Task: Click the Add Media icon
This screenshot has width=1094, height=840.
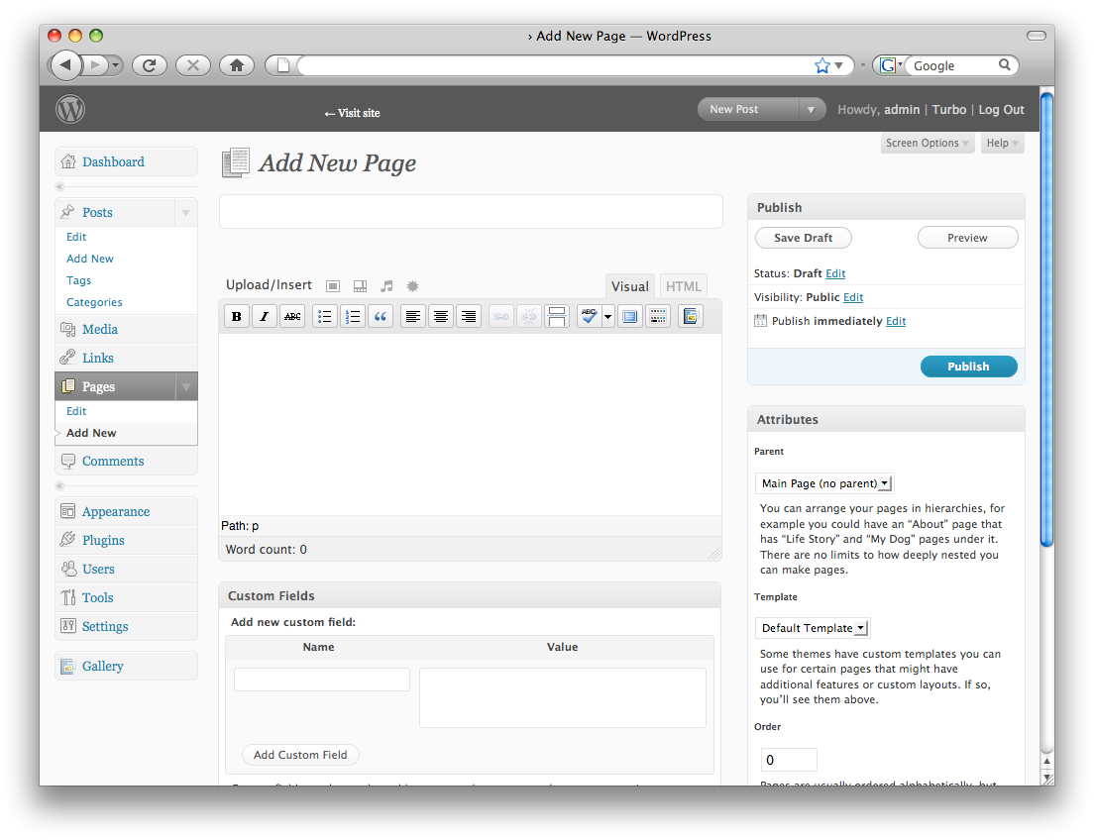Action: pyautogui.click(x=413, y=286)
